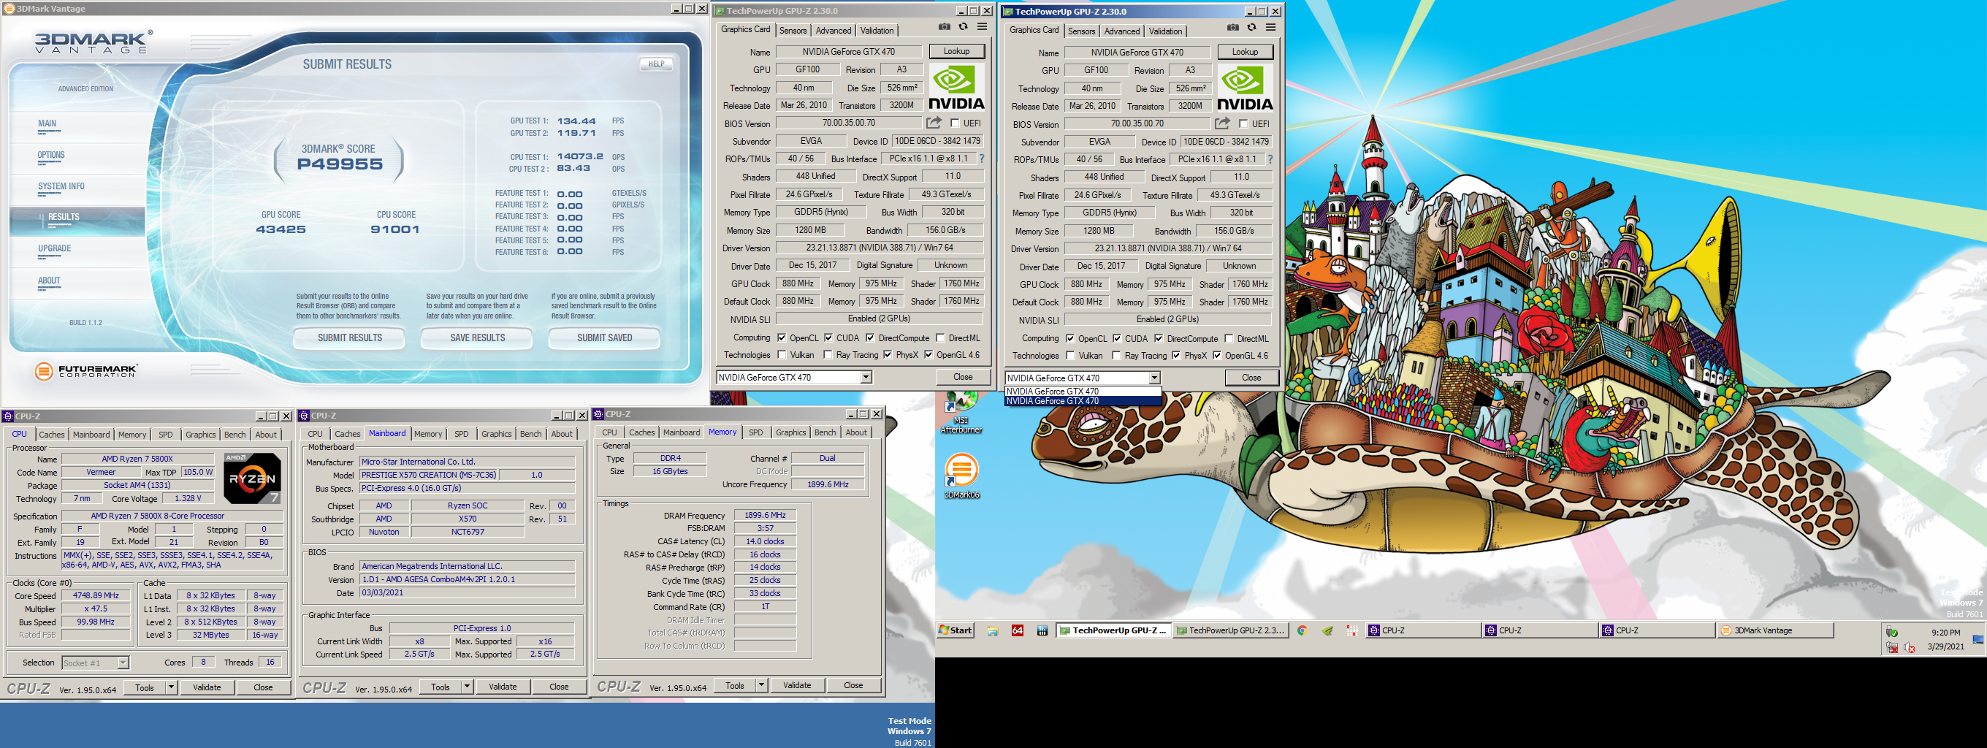Open Tools dropdown arrow in CPU-Z Memory window
1987x748 pixels.
coord(761,684)
